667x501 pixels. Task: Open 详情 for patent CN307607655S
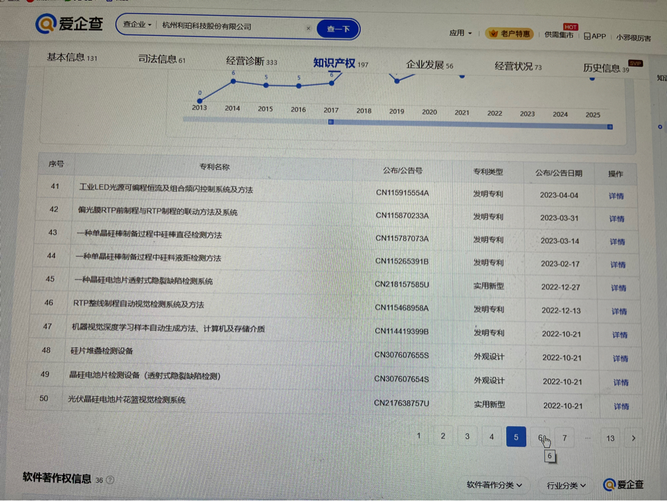pyautogui.click(x=620, y=359)
